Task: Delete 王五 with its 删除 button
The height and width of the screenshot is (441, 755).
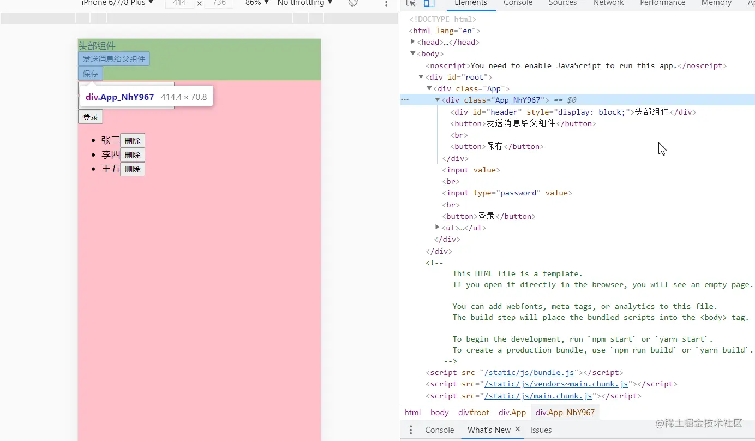Action: click(133, 169)
